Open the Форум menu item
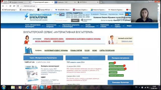Image resolution: width=161 pixels, height=90 pixels. click(129, 26)
